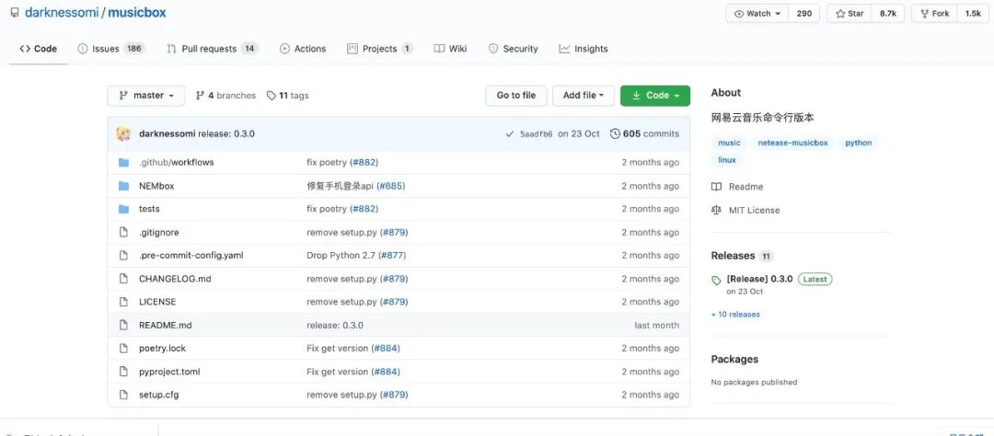Click Go to file button
This screenshot has width=994, height=436.
(x=516, y=96)
